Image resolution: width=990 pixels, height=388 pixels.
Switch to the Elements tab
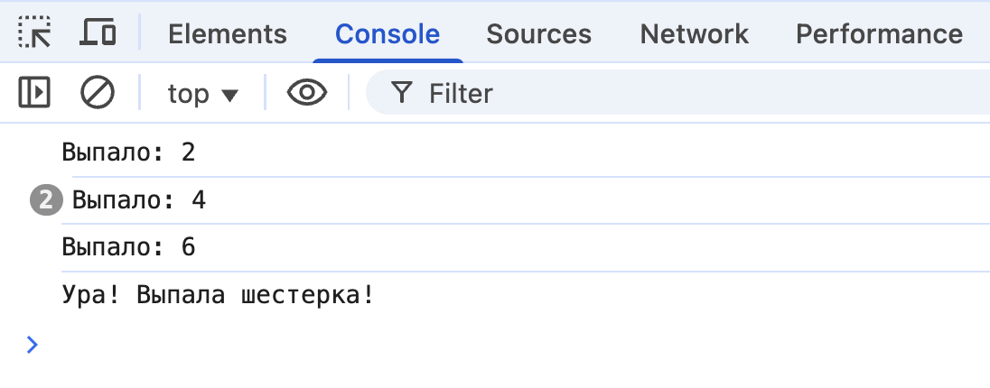coord(228,34)
